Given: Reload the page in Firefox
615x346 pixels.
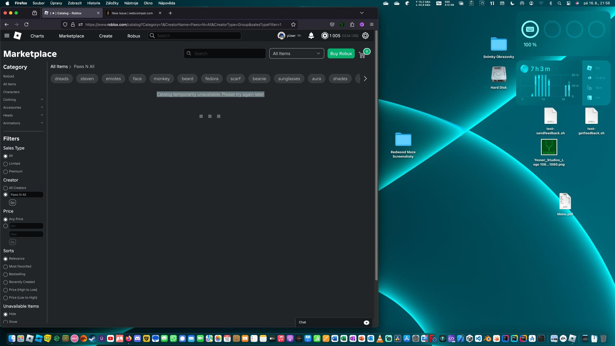Looking at the screenshot, I should point(26,24).
